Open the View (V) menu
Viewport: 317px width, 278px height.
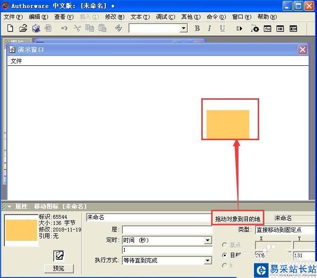tap(64, 17)
